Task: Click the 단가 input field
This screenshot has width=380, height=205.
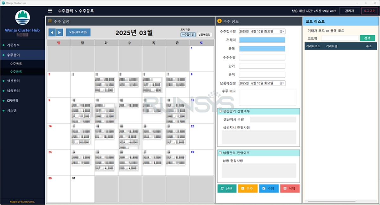Action: (x=262, y=66)
